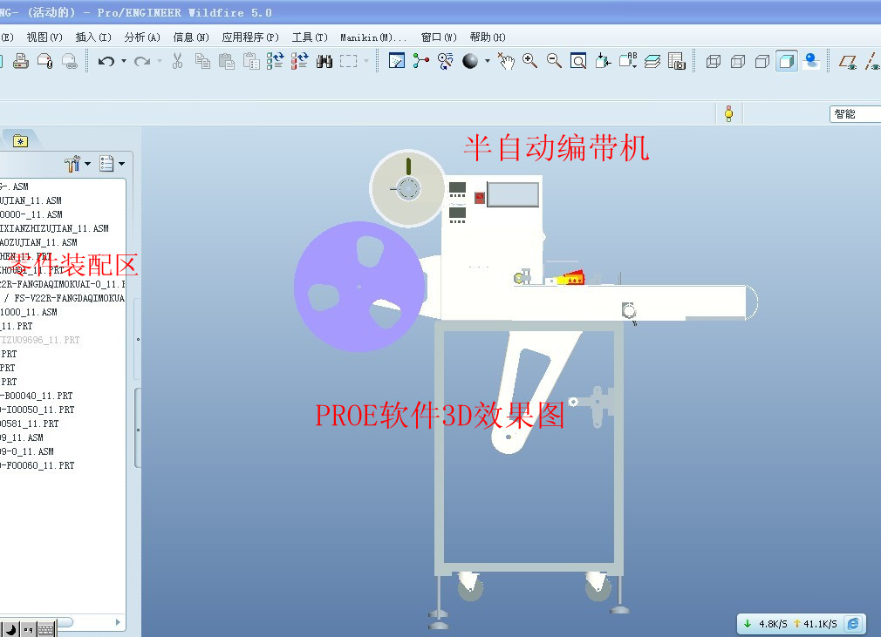Click the Copy icon
This screenshot has height=637, width=881.
202,61
